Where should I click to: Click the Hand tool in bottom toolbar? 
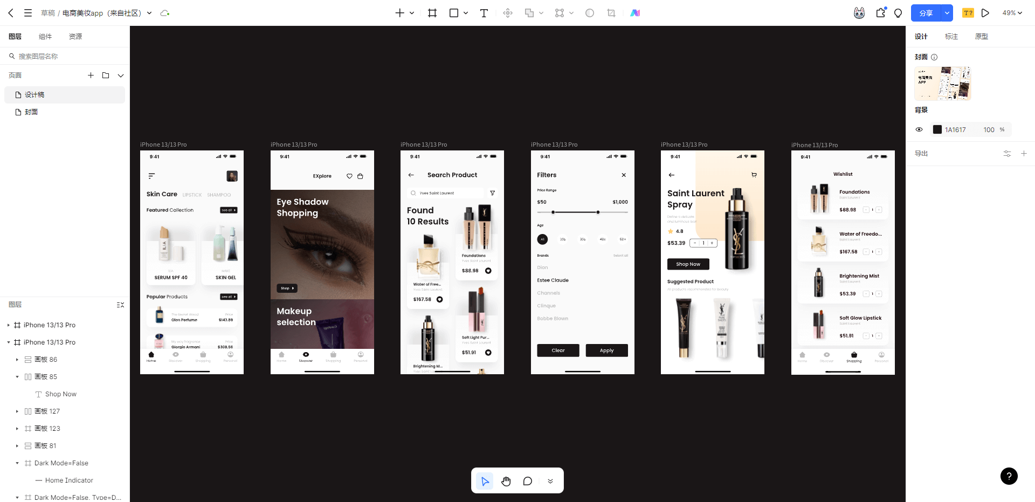click(506, 481)
